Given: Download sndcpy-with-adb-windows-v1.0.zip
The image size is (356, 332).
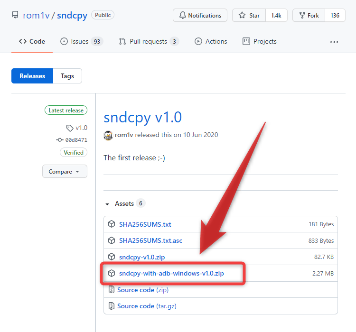Looking at the screenshot, I should pos(171,274).
